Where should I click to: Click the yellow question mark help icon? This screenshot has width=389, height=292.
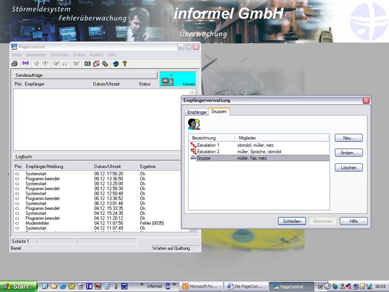[124, 64]
